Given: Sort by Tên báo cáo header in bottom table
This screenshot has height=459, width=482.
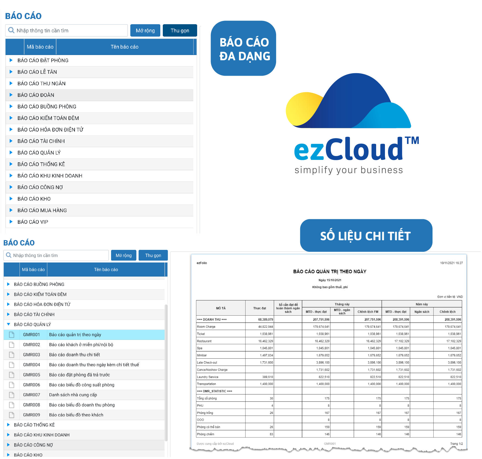Looking at the screenshot, I should [x=106, y=269].
